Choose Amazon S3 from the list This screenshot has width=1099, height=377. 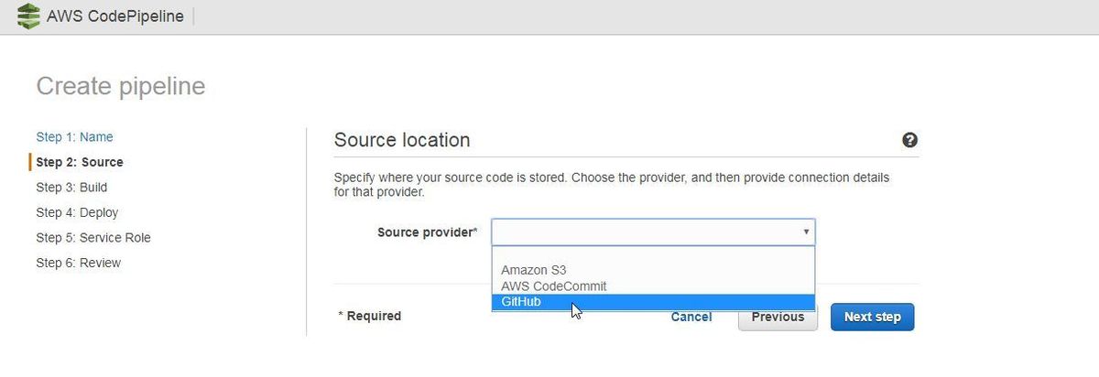(x=653, y=270)
